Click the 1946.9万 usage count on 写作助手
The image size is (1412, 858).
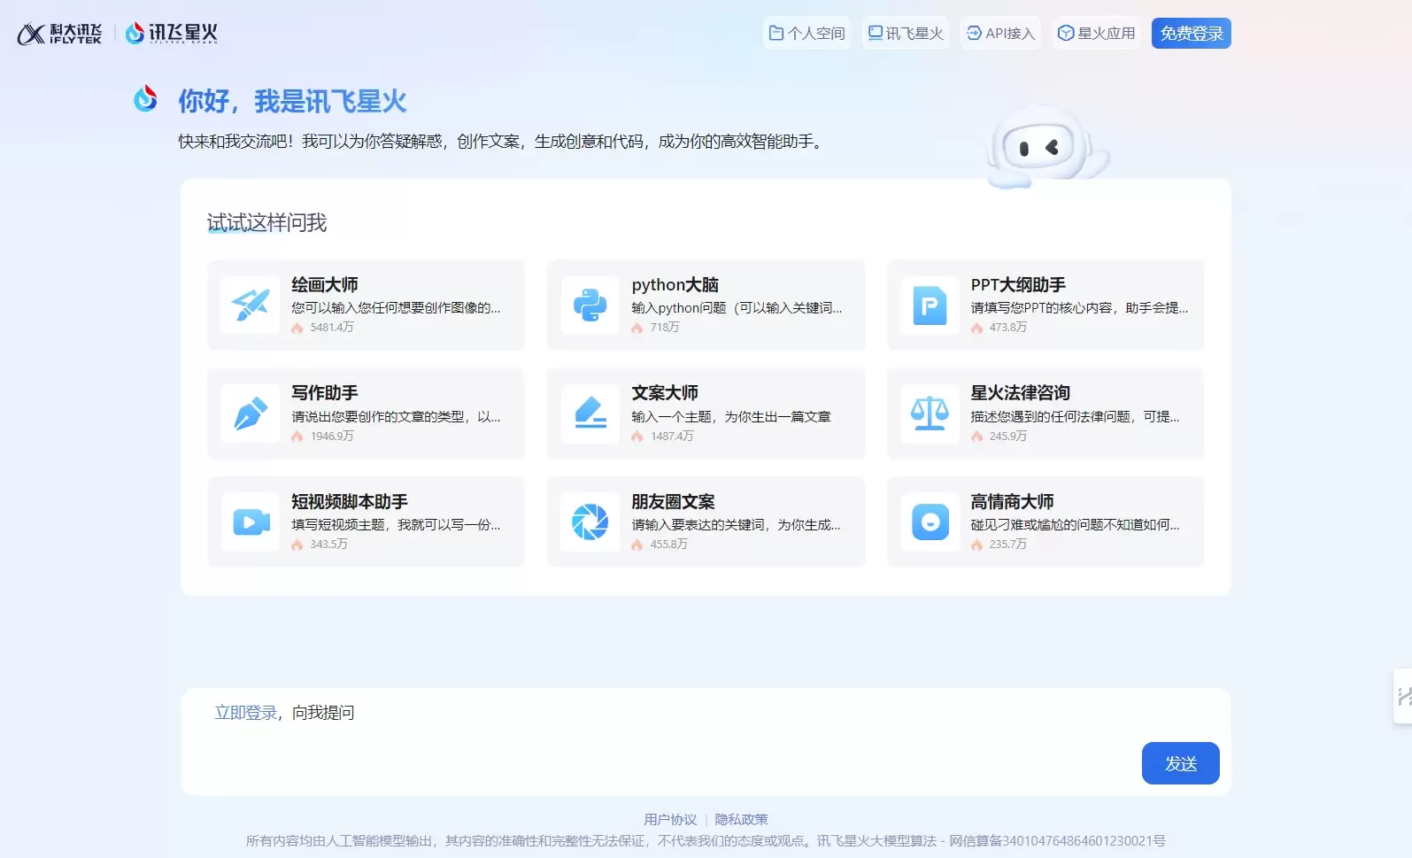tap(331, 437)
